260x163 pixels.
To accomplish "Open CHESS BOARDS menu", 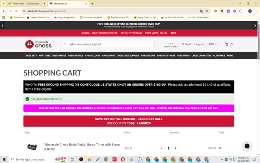I will coord(76,55).
